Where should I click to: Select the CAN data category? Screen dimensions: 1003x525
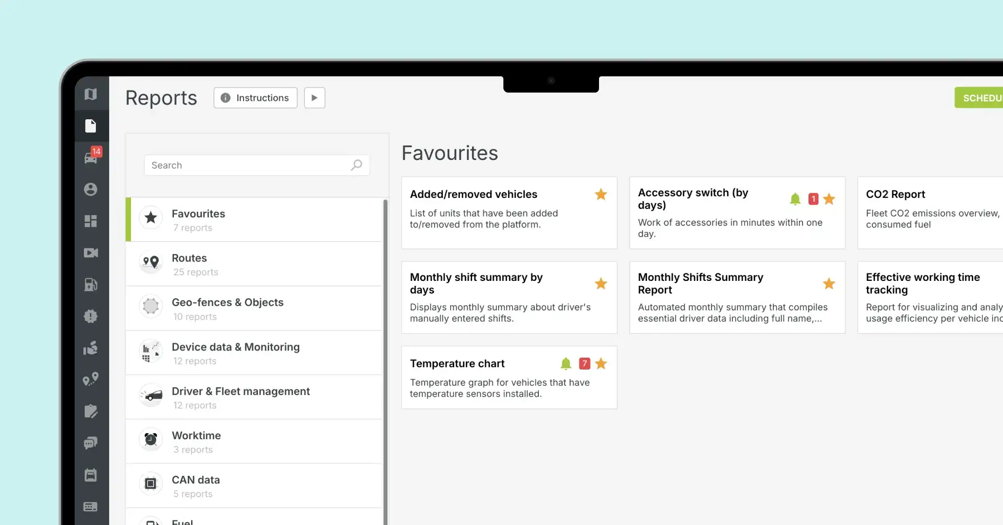coord(254,486)
